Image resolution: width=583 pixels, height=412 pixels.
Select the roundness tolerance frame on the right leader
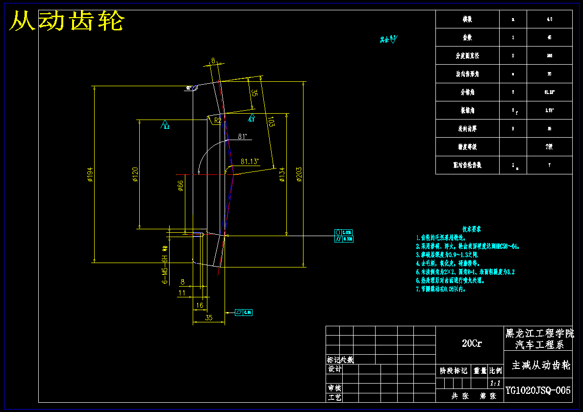click(x=344, y=232)
